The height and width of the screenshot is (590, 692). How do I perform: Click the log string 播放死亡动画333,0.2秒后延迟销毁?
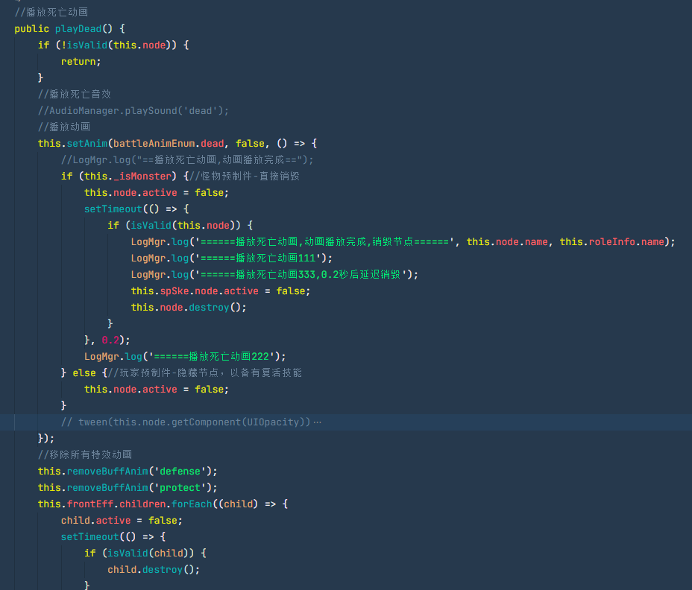coord(301,274)
